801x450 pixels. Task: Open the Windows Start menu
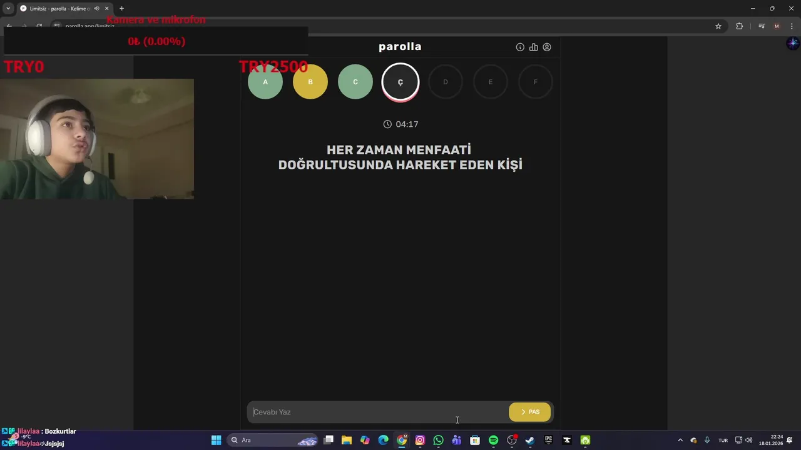tap(216, 440)
